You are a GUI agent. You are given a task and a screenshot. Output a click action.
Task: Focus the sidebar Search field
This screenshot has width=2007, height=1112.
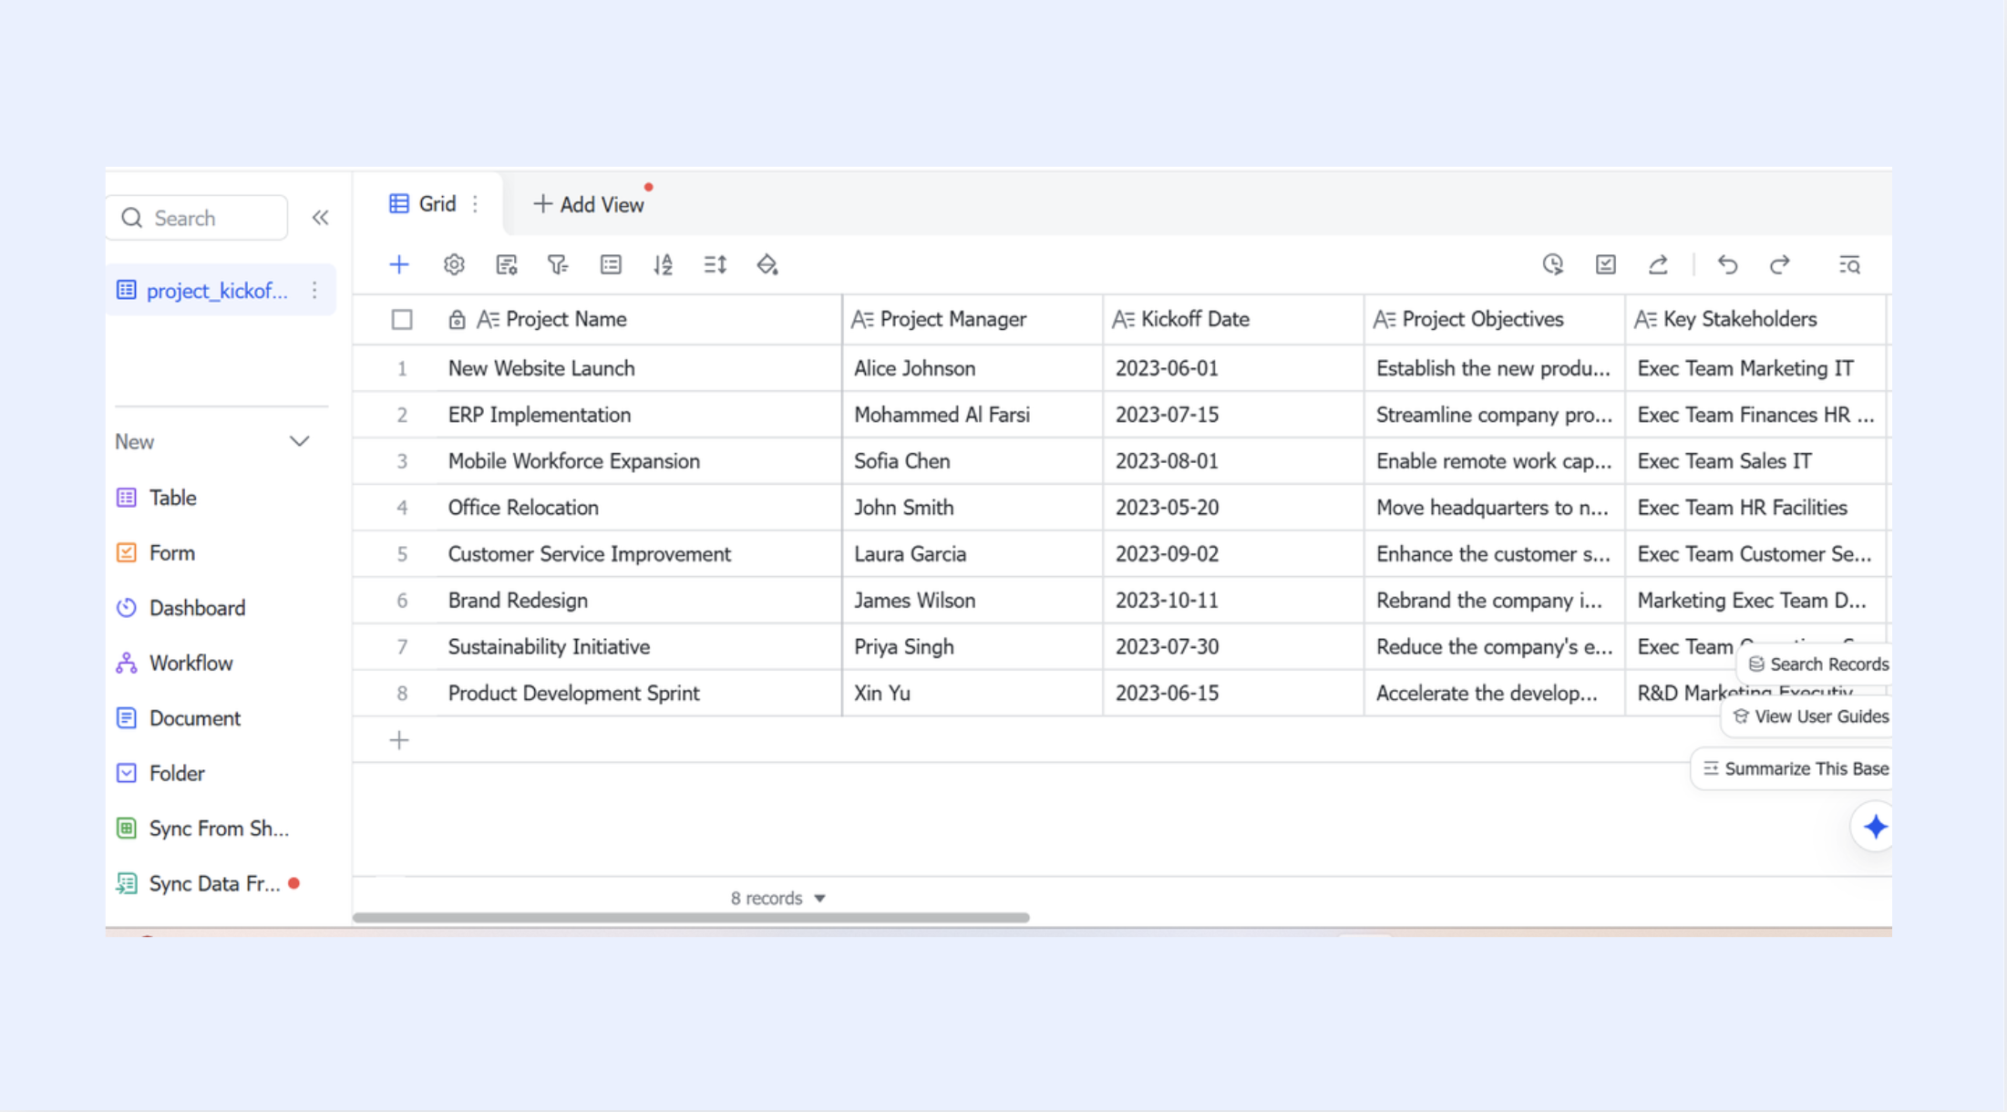[x=198, y=218]
